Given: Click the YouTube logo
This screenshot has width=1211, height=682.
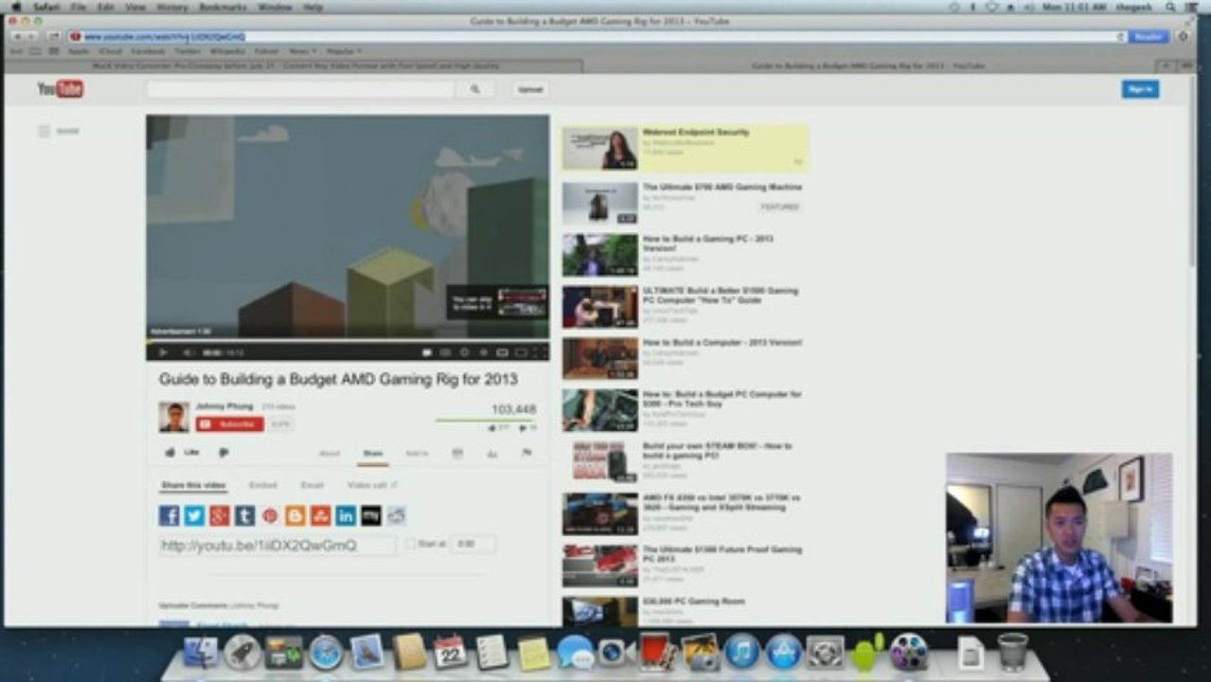Looking at the screenshot, I should pyautogui.click(x=61, y=89).
